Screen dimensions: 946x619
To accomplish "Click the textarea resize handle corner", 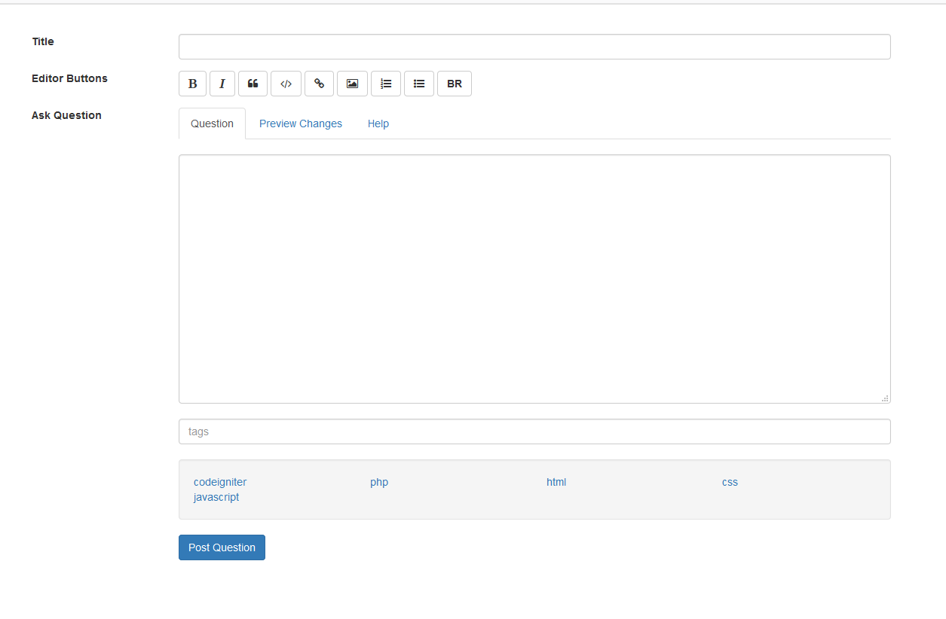I will tap(885, 398).
